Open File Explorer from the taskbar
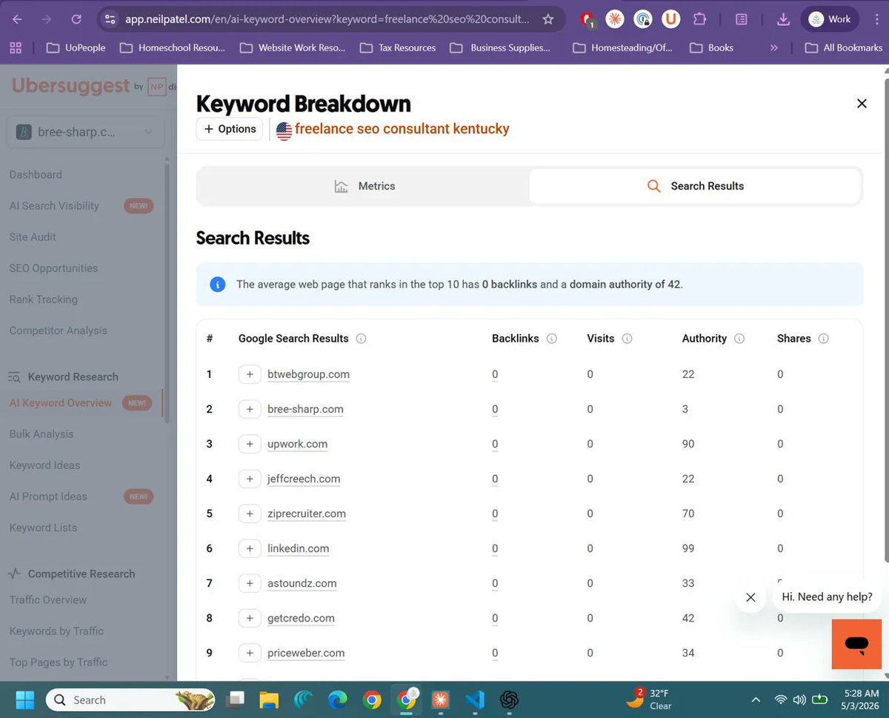 coord(269,699)
